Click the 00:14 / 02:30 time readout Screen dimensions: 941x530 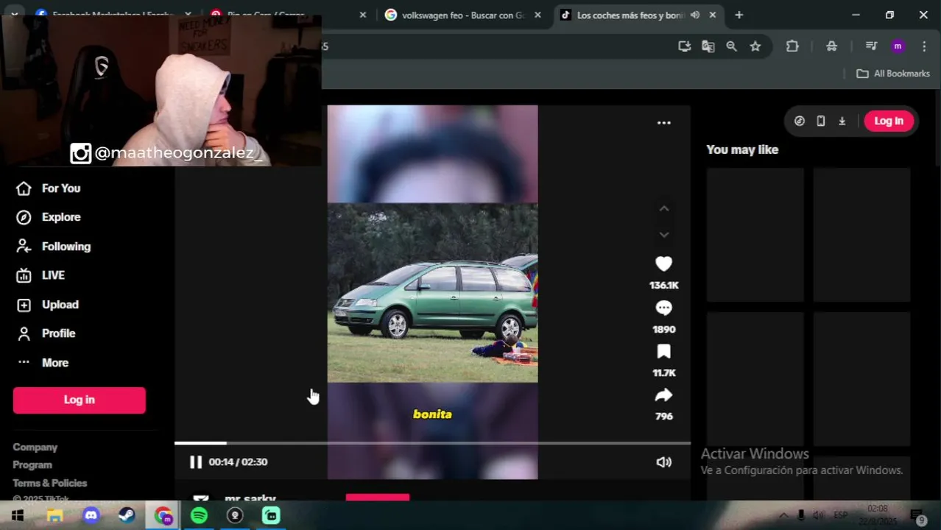point(238,462)
